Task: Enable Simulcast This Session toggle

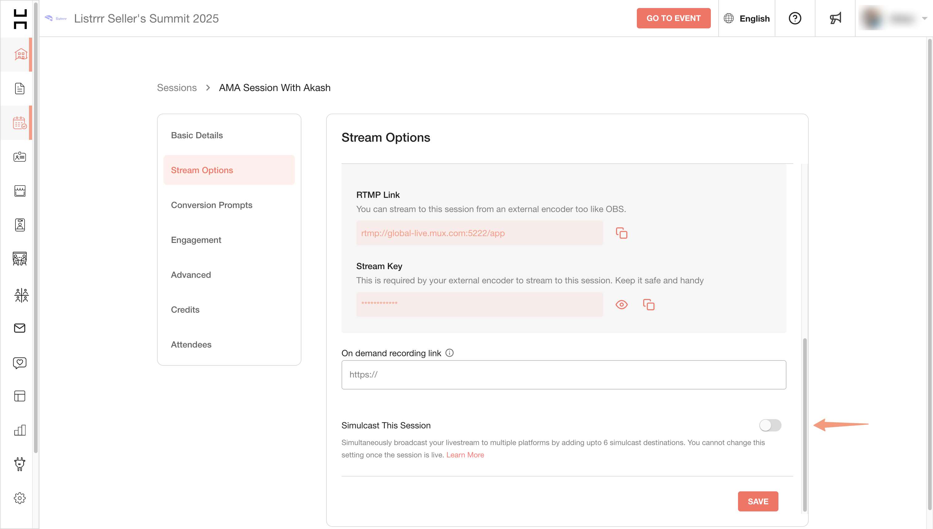Action: coord(770,425)
